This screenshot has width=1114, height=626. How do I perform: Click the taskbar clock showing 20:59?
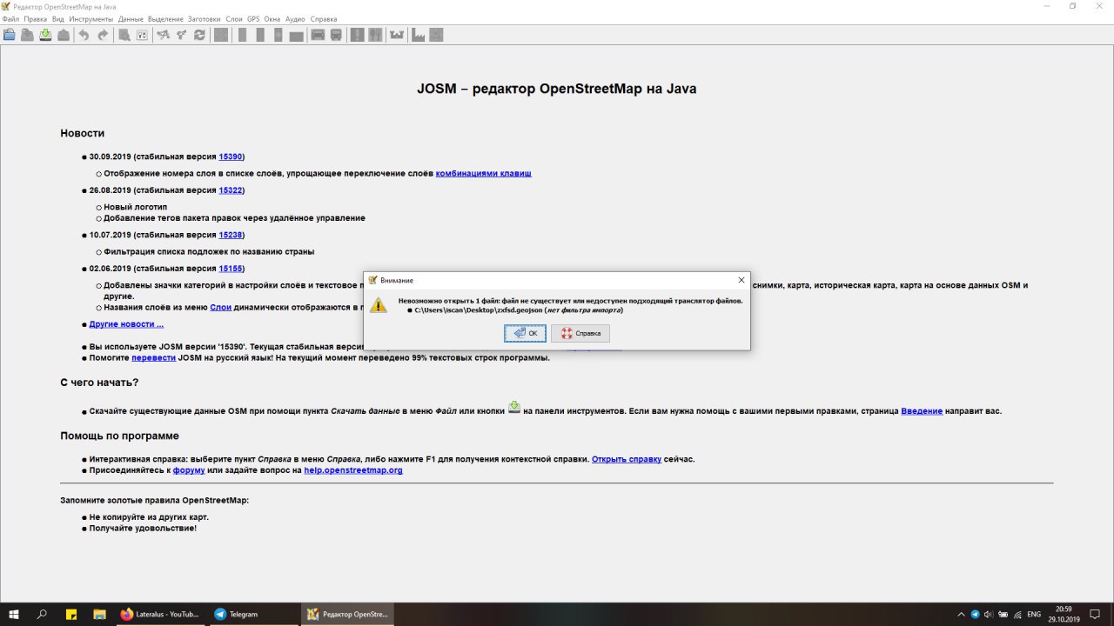[1064, 614]
